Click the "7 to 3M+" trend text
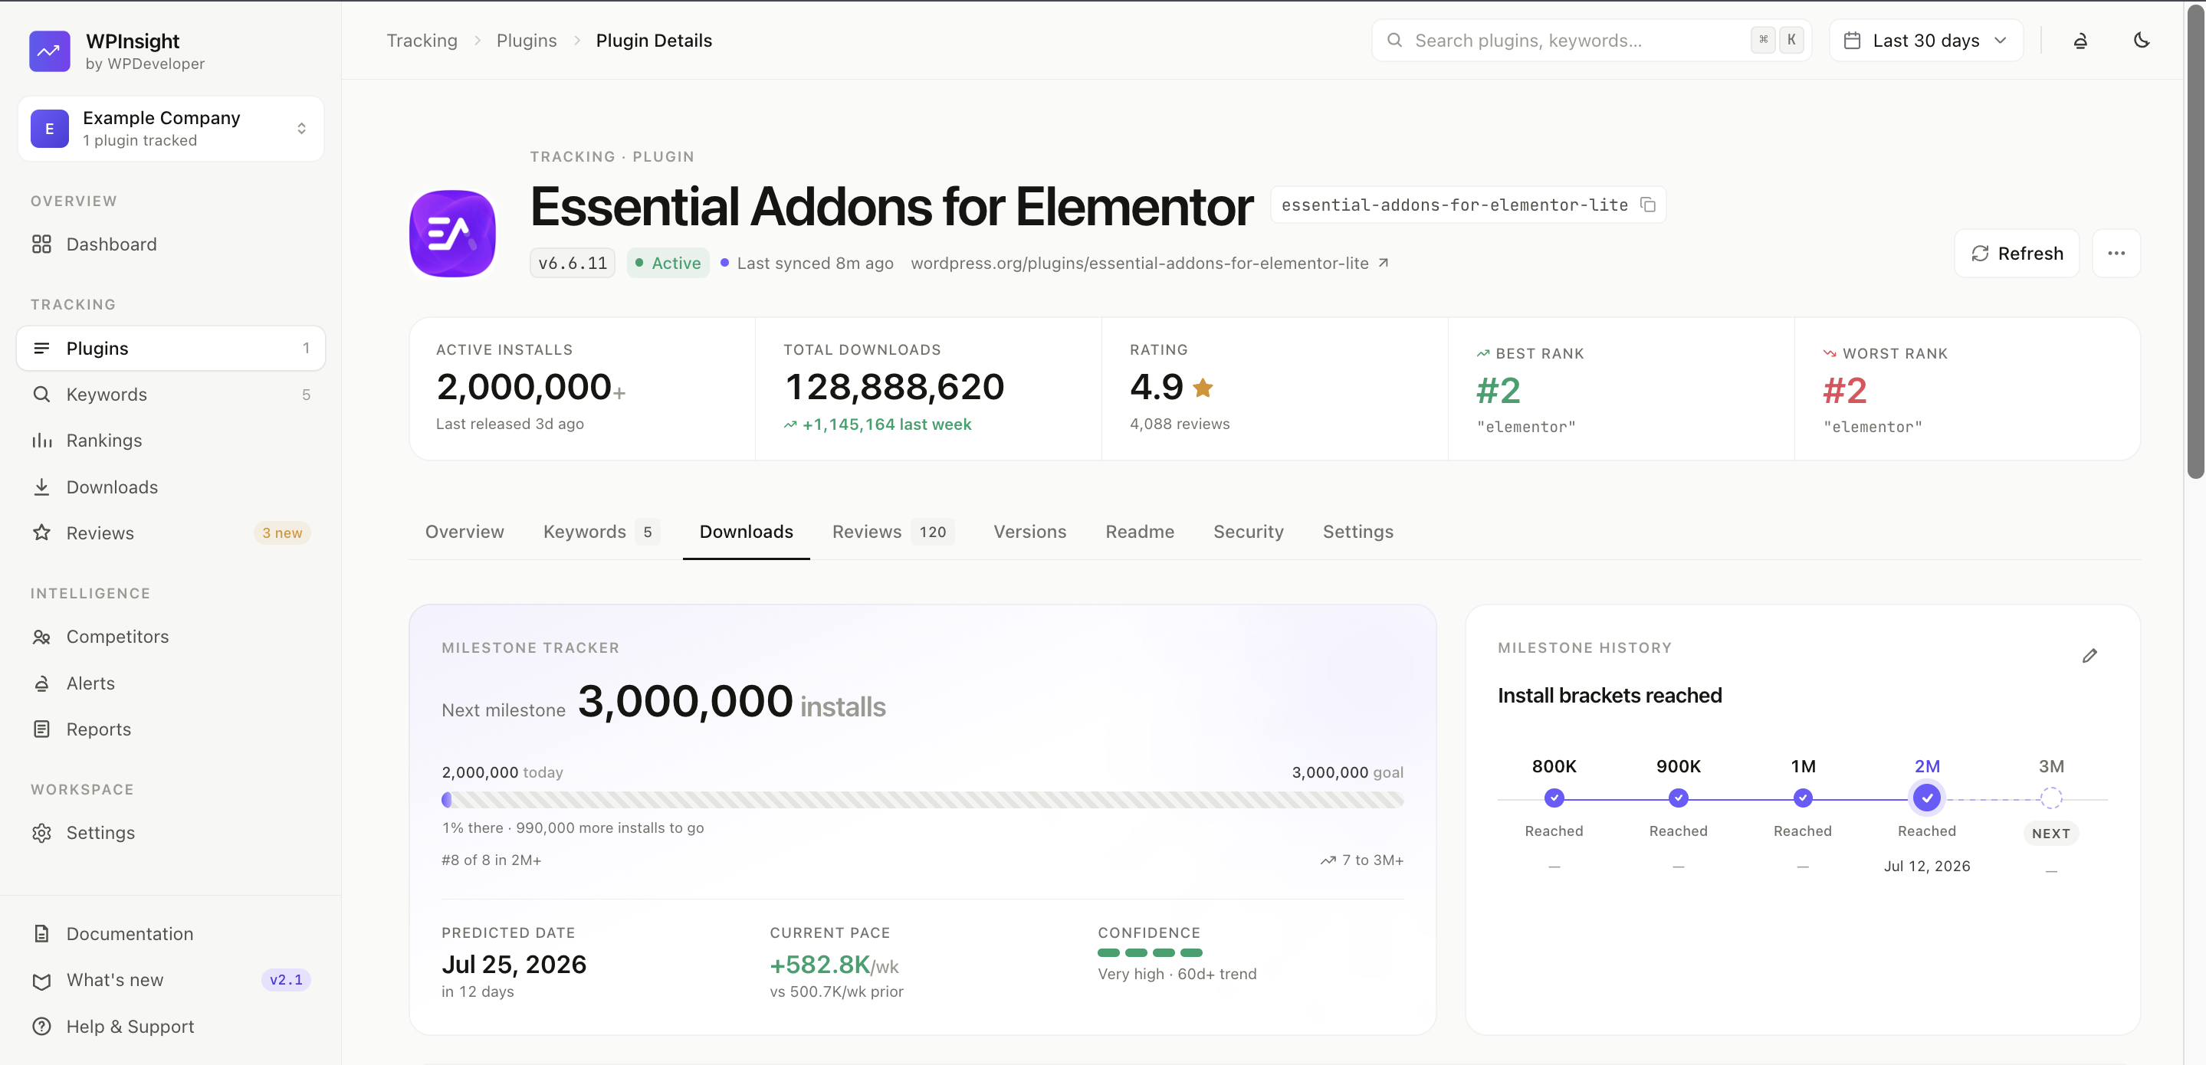The image size is (2206, 1065). point(1372,860)
